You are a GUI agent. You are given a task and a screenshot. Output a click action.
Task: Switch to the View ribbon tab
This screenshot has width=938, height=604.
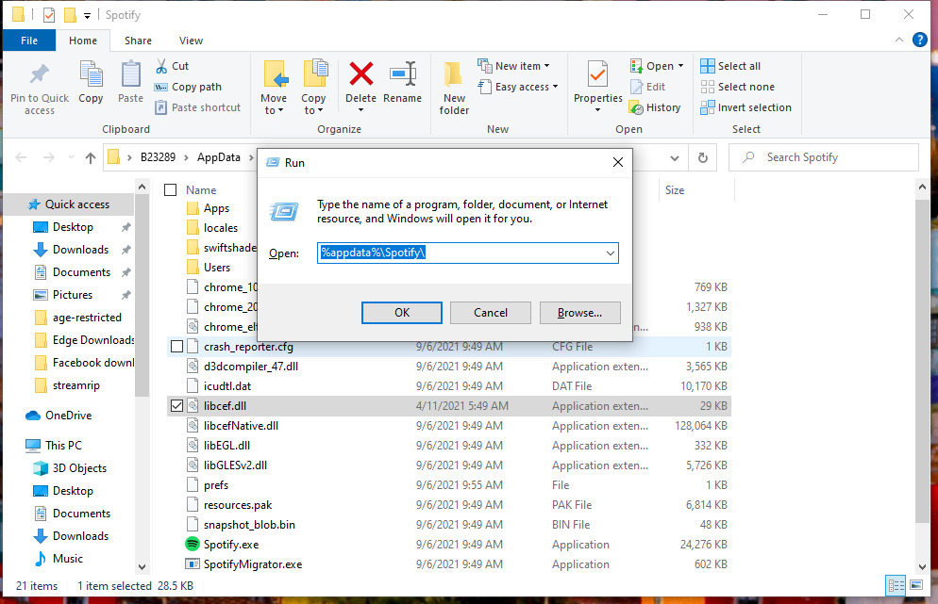click(191, 41)
